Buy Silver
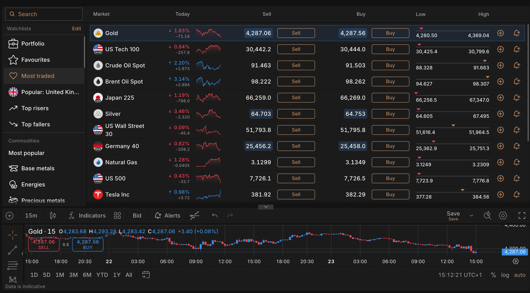Viewport: 530px width, 293px height. [391, 114]
